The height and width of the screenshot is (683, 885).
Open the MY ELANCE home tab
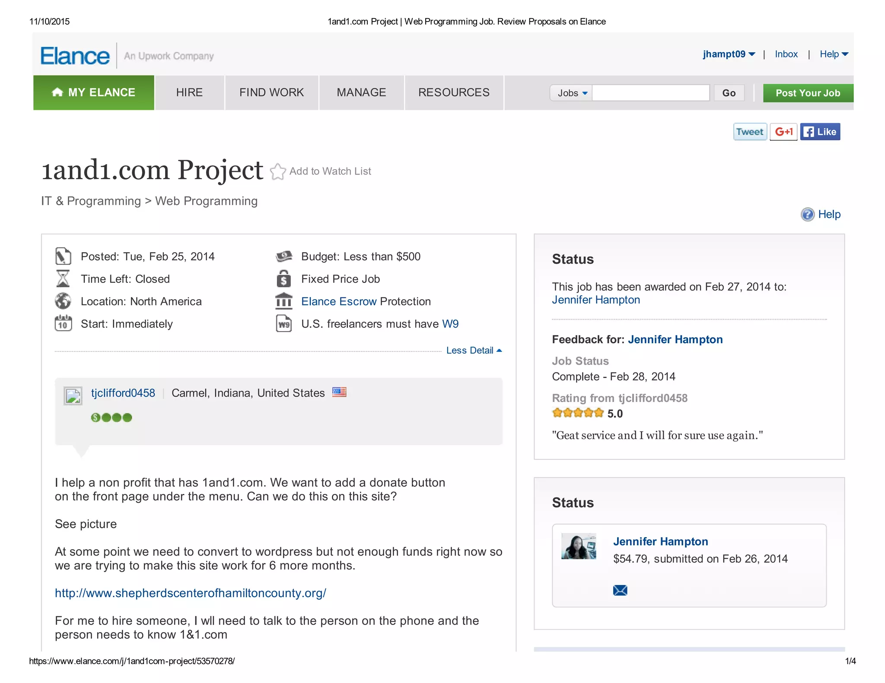click(94, 92)
